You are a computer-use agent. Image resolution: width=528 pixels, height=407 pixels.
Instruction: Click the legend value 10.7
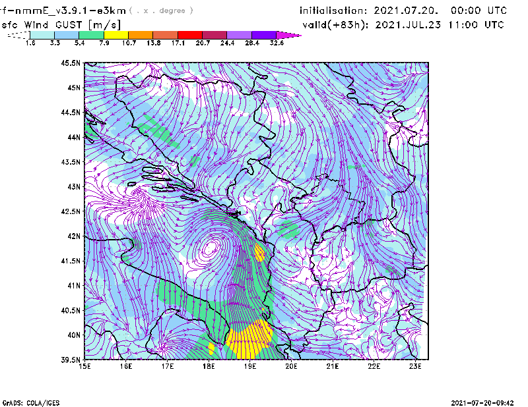pos(129,43)
